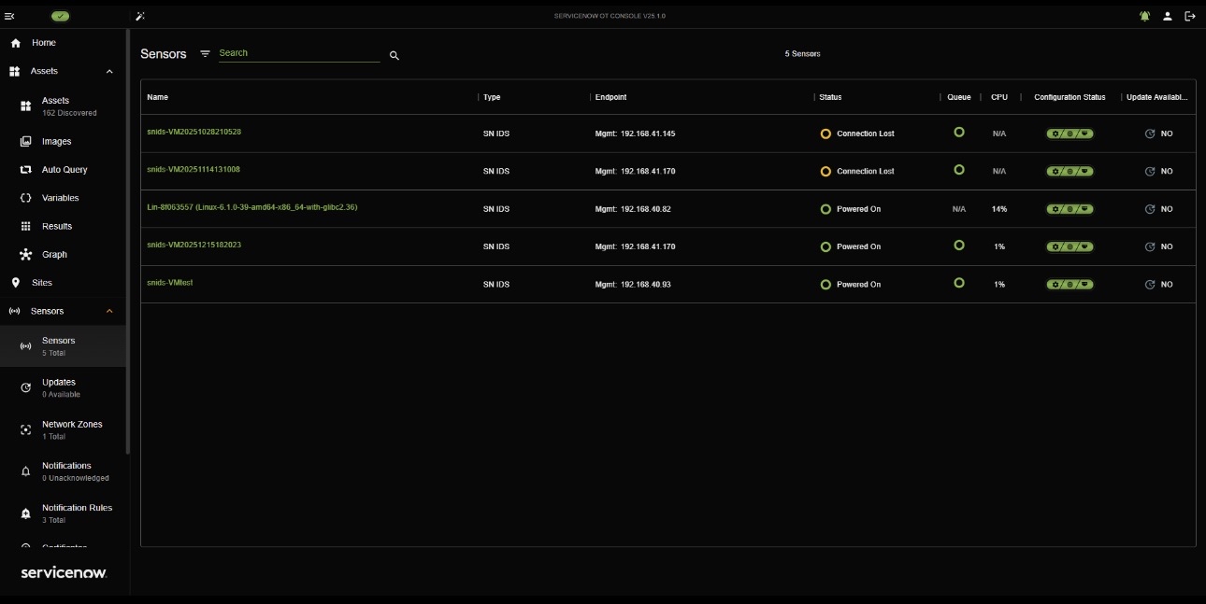The width and height of the screenshot is (1206, 604).
Task: Sort by the Name column header
Action: pos(157,97)
